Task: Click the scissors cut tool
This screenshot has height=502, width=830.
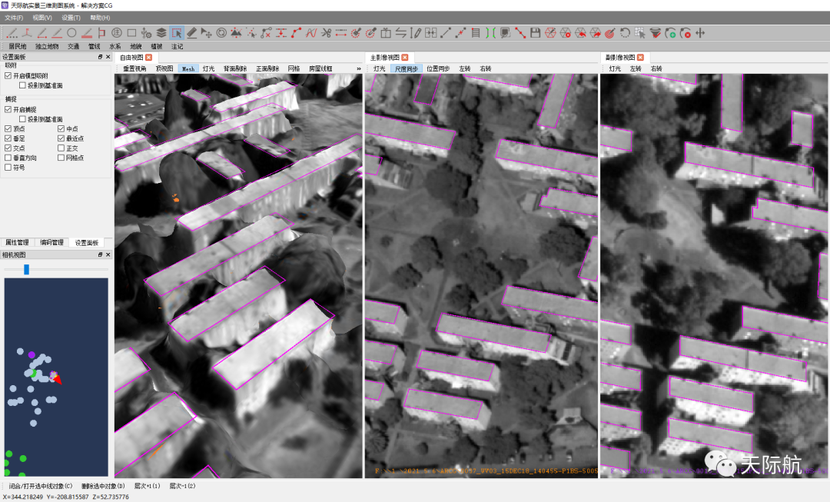Action: [x=326, y=33]
